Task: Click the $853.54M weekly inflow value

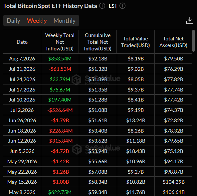Action: coord(60,59)
